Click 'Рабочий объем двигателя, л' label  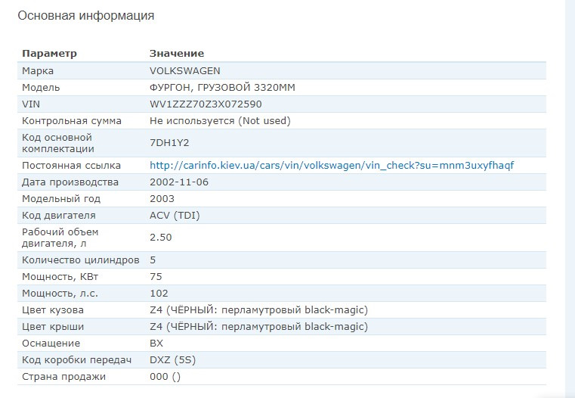tap(60, 238)
